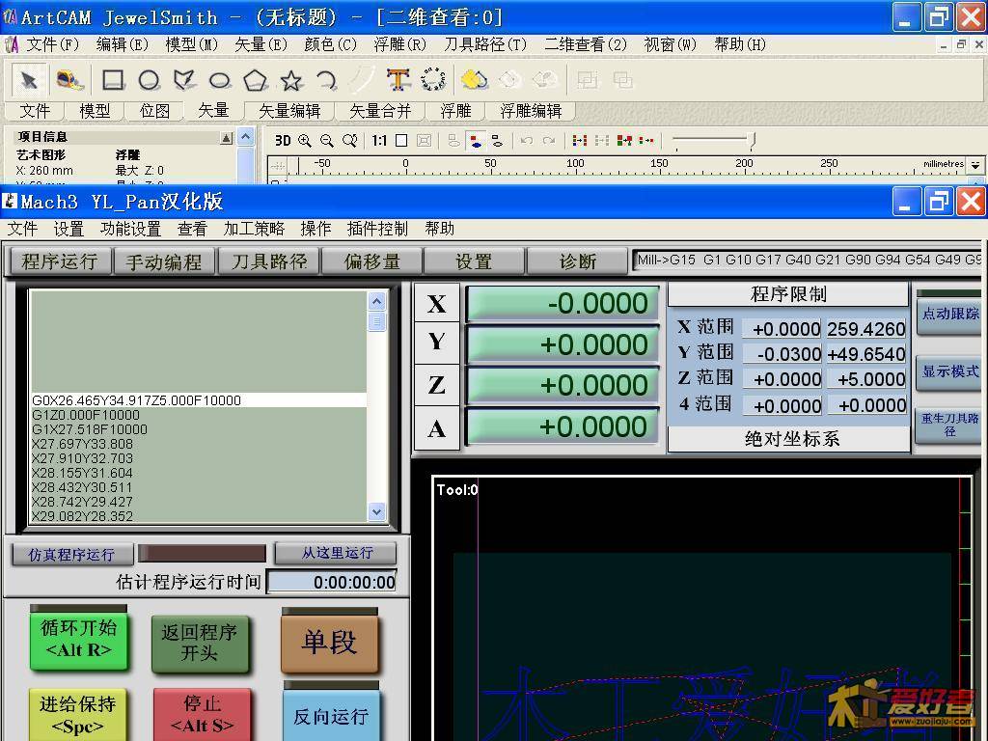Open ArtCAM 刀具路径(T) menu

(x=485, y=44)
